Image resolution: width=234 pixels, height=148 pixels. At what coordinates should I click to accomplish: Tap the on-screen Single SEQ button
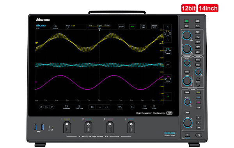tap(154, 26)
